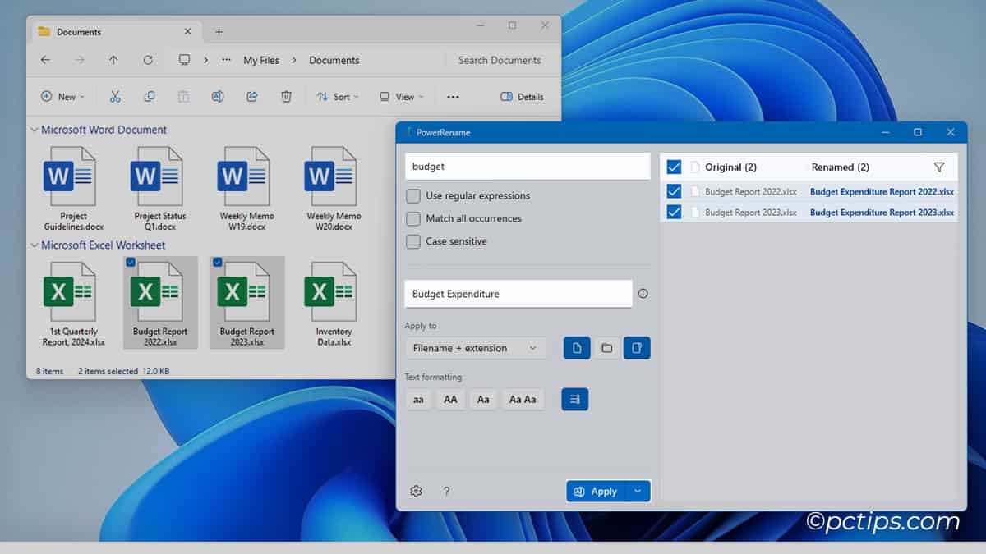Click the address bar ellipsis before My Files

click(226, 60)
